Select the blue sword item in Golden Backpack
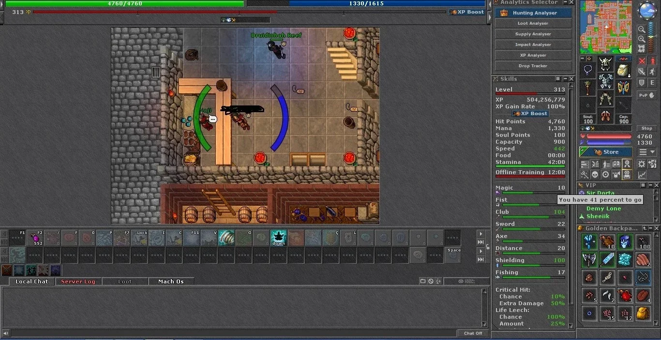The height and width of the screenshot is (340, 661). [x=607, y=260]
